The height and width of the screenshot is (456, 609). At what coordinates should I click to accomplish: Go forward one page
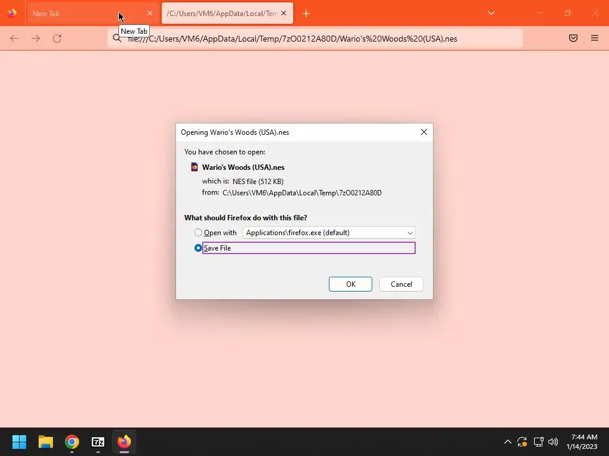click(x=36, y=39)
